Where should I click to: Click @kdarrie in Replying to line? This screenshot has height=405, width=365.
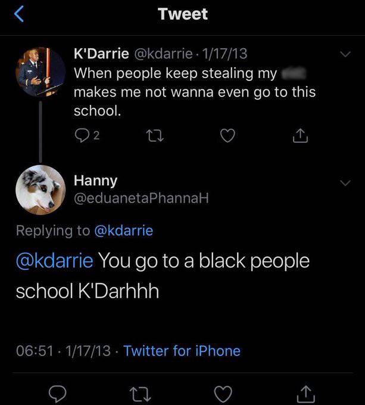coord(123,230)
